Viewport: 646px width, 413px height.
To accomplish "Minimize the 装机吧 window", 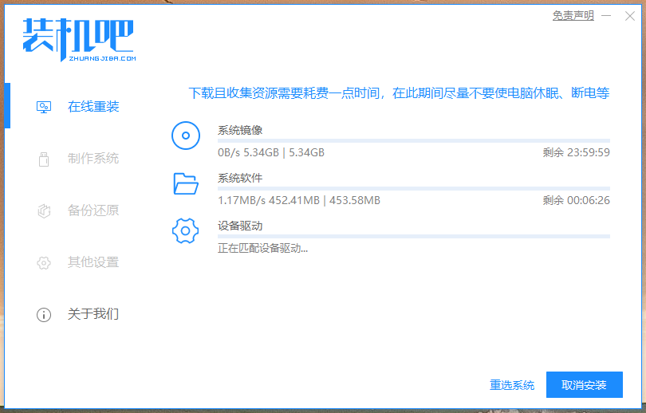I will point(607,16).
